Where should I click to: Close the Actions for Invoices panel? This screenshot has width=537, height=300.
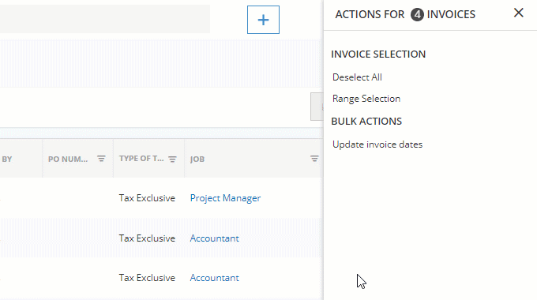[x=519, y=13]
